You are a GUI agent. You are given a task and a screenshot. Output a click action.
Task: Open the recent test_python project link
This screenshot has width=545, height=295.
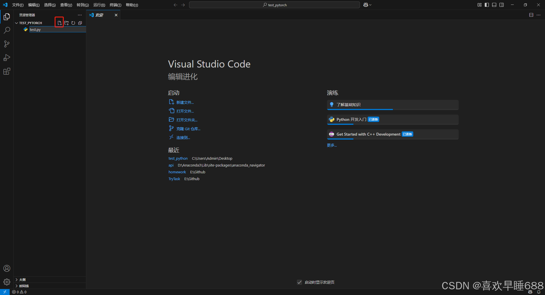point(178,158)
